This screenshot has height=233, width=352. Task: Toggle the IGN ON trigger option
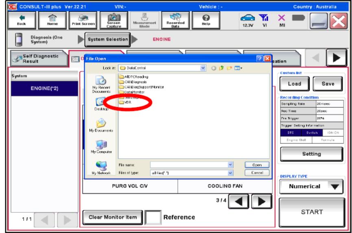333,133
